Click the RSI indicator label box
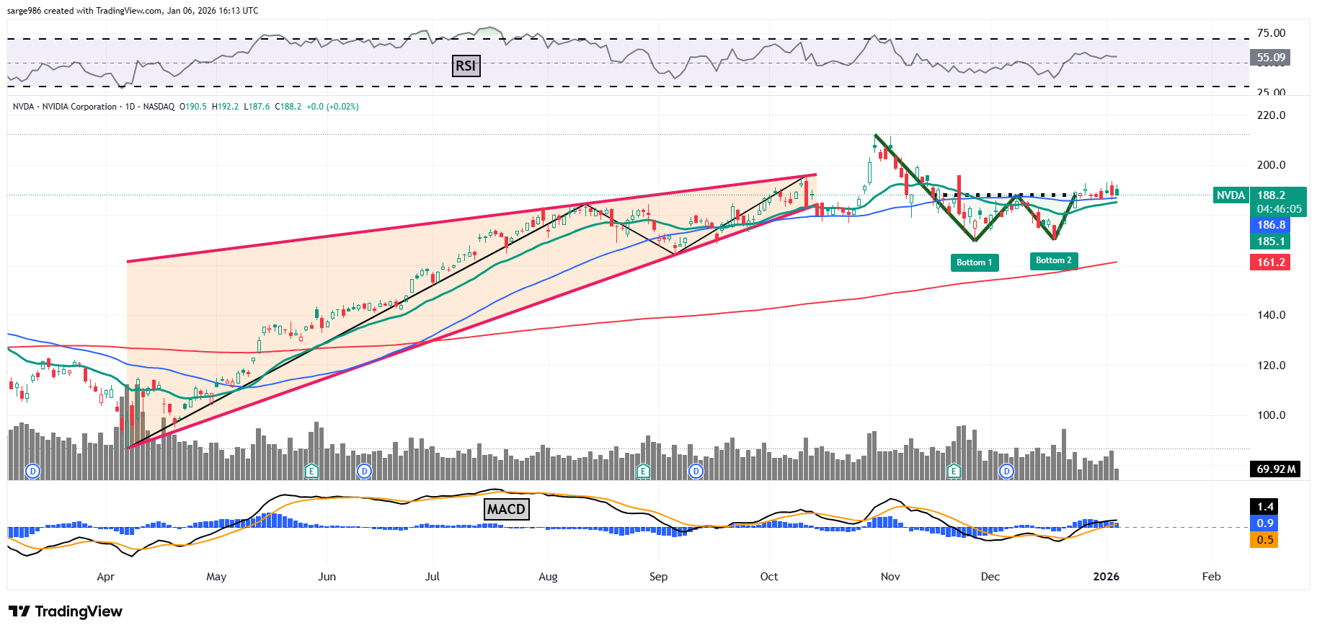This screenshot has height=633, width=1317. click(x=466, y=66)
